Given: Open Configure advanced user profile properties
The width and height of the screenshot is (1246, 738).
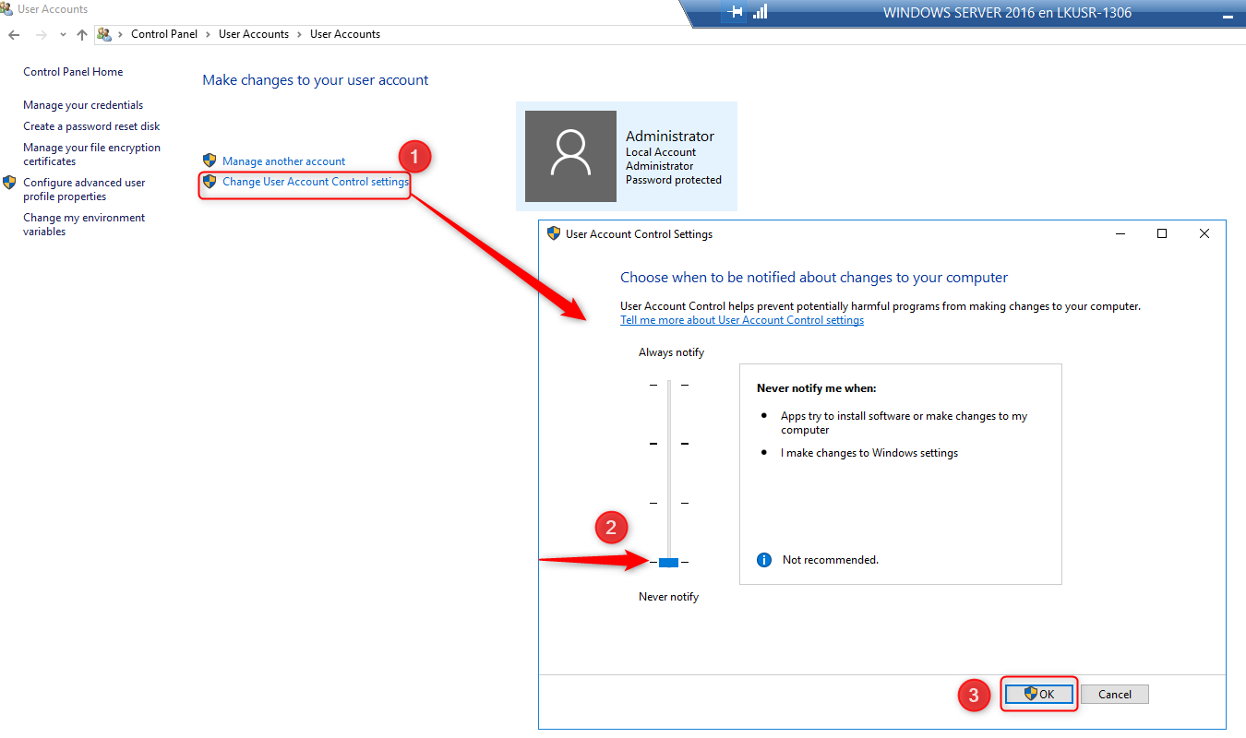Looking at the screenshot, I should tap(84, 189).
